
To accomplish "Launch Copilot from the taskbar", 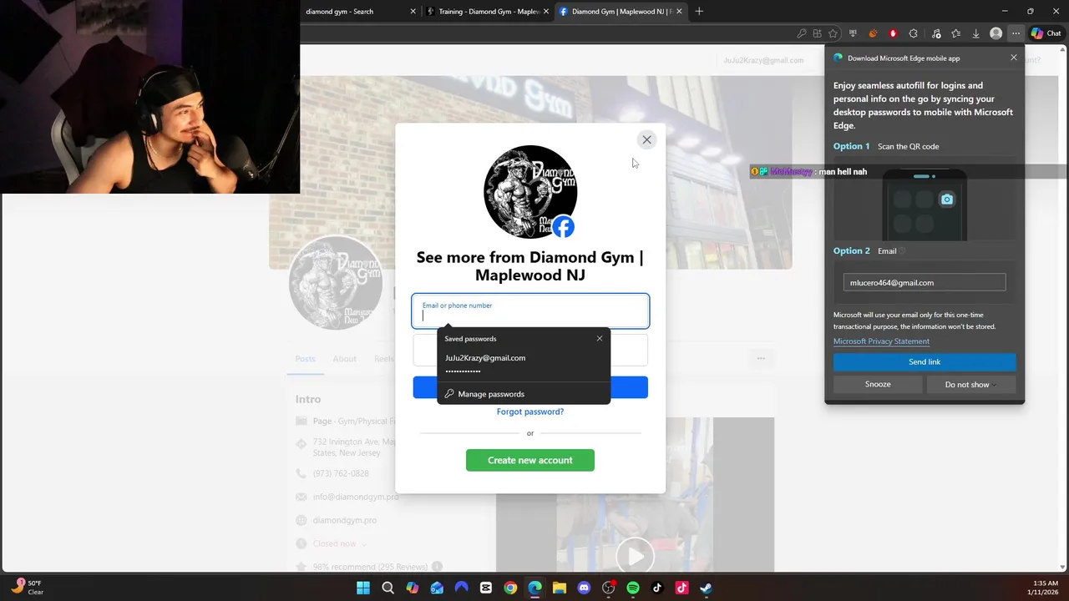I will tap(413, 588).
